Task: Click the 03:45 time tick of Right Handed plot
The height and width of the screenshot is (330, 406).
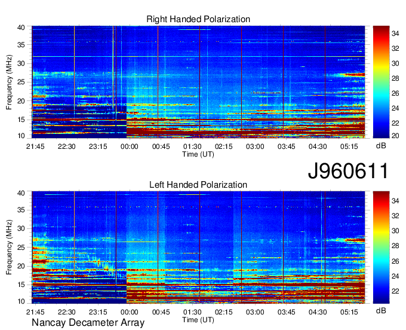Action: 287,146
